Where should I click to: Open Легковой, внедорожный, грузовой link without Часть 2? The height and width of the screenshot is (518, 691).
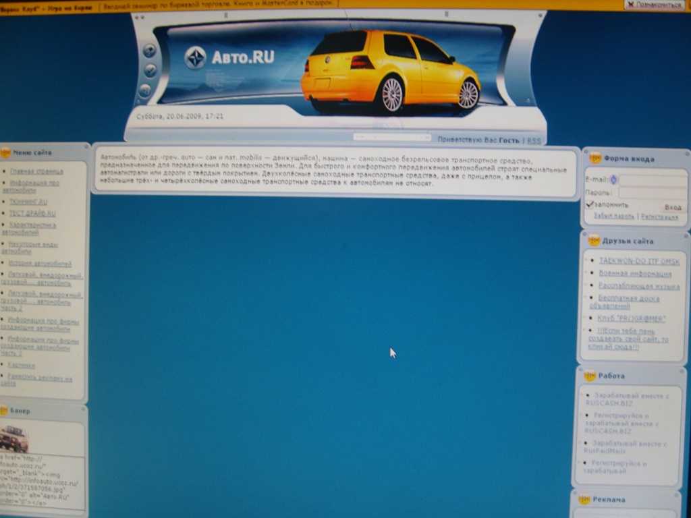pos(42,279)
